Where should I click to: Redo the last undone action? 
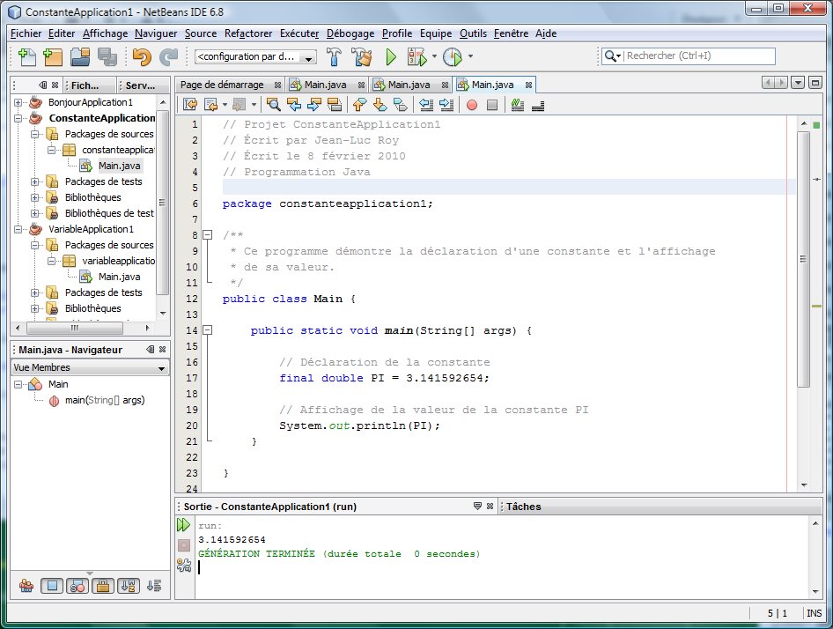(169, 56)
